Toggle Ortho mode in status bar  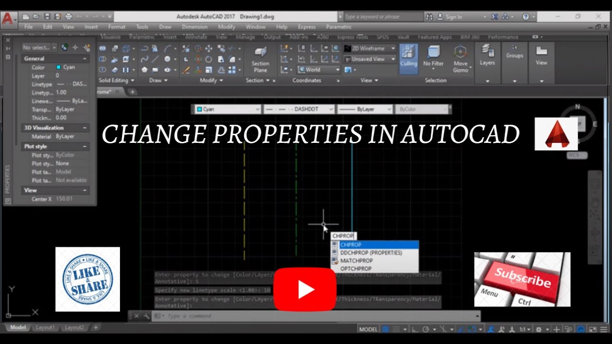[414, 329]
